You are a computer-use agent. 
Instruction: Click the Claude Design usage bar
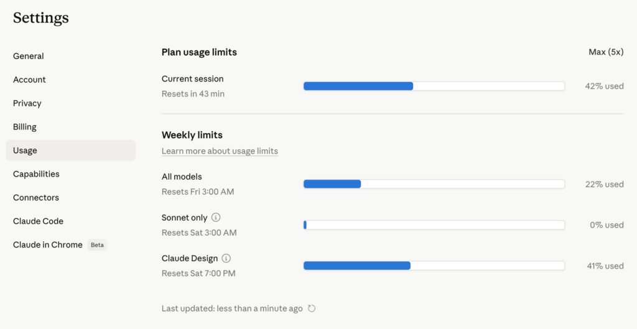point(434,266)
